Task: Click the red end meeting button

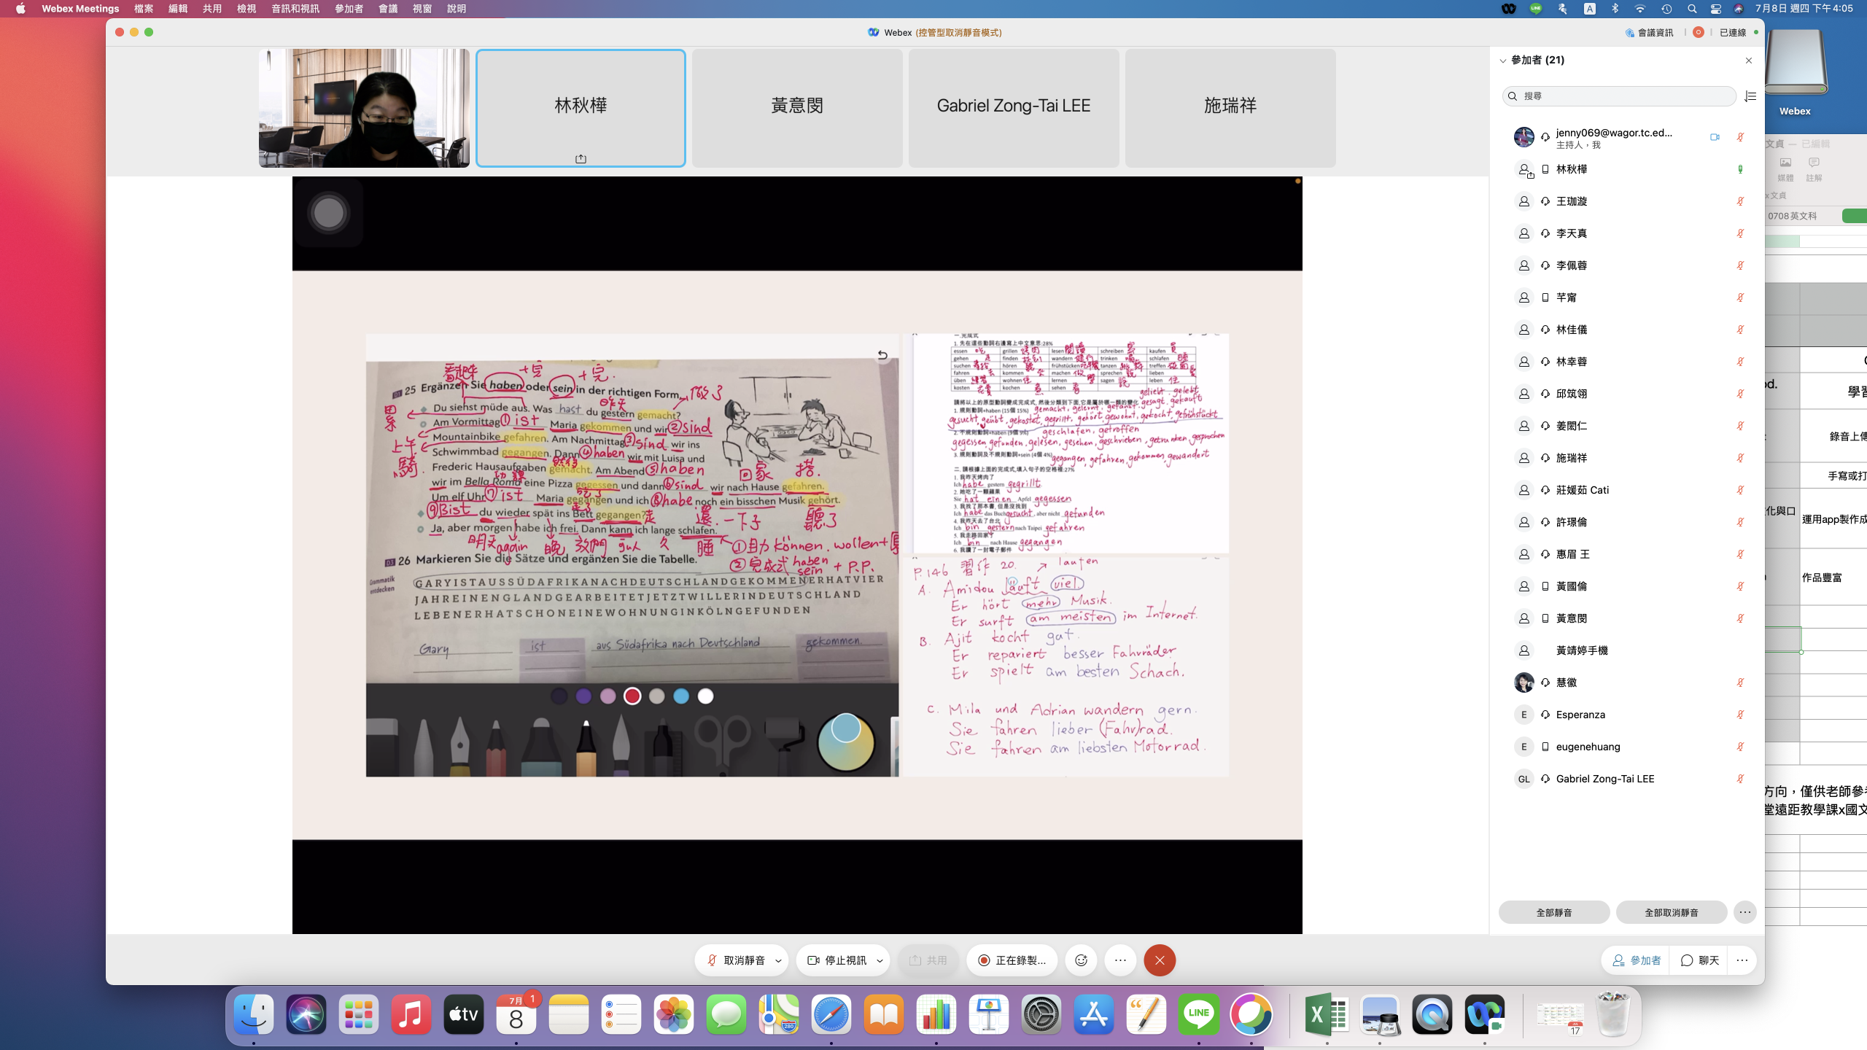Action: pos(1160,960)
